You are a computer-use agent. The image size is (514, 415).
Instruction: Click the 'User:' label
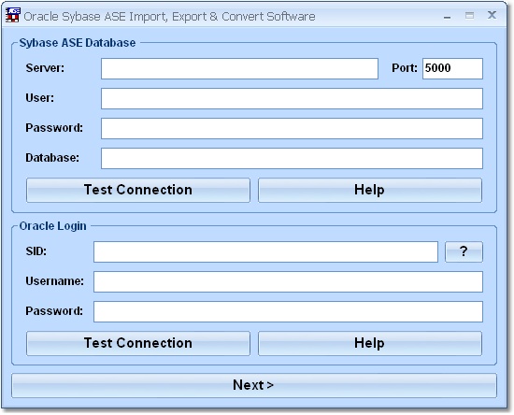click(39, 98)
